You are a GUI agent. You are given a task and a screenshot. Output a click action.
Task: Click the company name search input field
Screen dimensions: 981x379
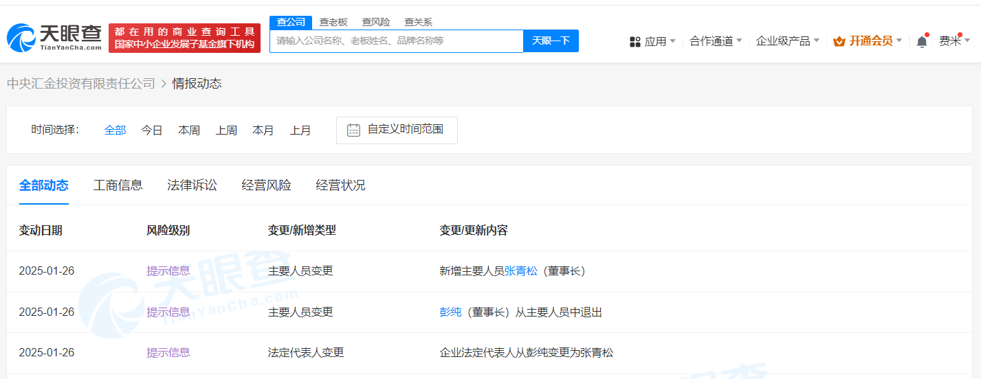point(396,41)
